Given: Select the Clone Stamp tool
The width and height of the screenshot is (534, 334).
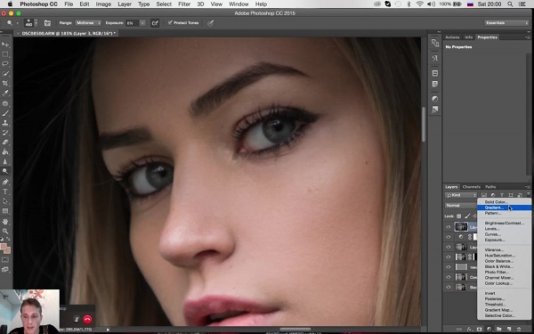Looking at the screenshot, I should click(5, 123).
